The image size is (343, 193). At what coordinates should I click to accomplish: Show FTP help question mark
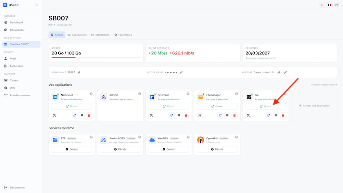coord(91,137)
